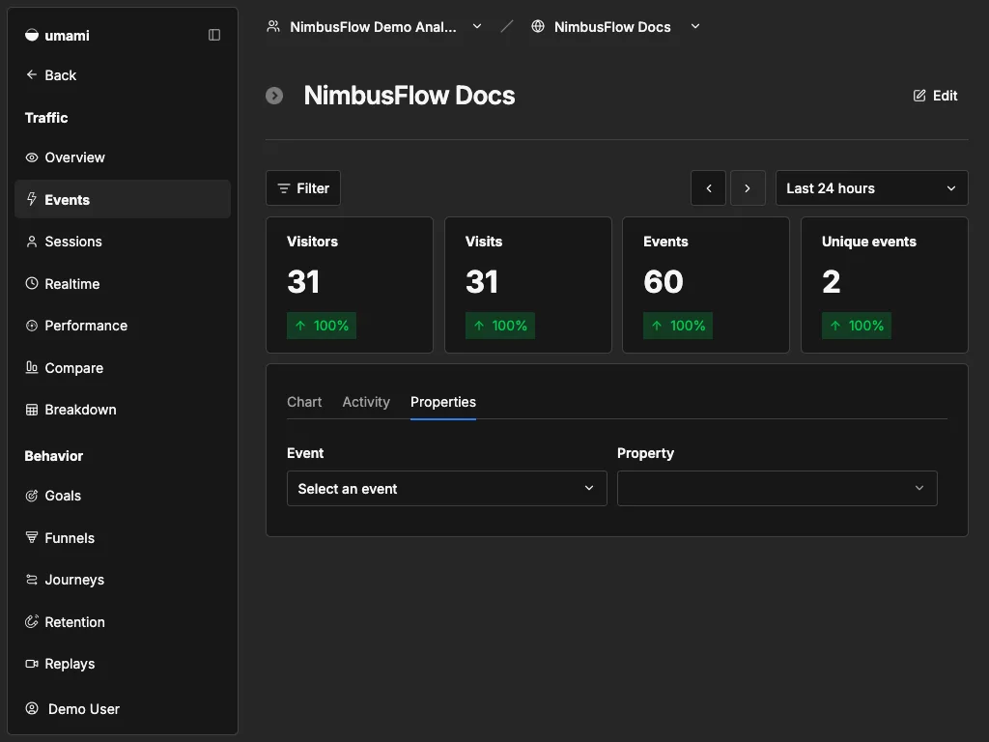Click the Replays video camera icon

(32, 664)
